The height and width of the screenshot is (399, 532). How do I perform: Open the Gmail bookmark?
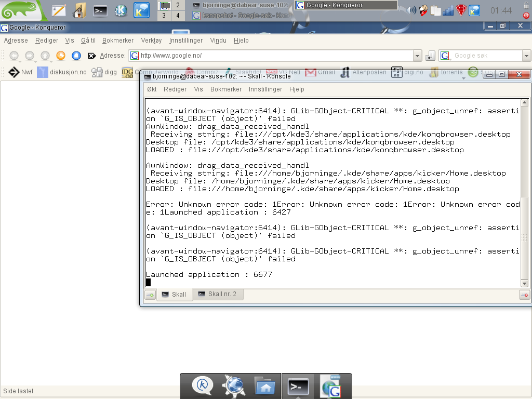pos(320,72)
